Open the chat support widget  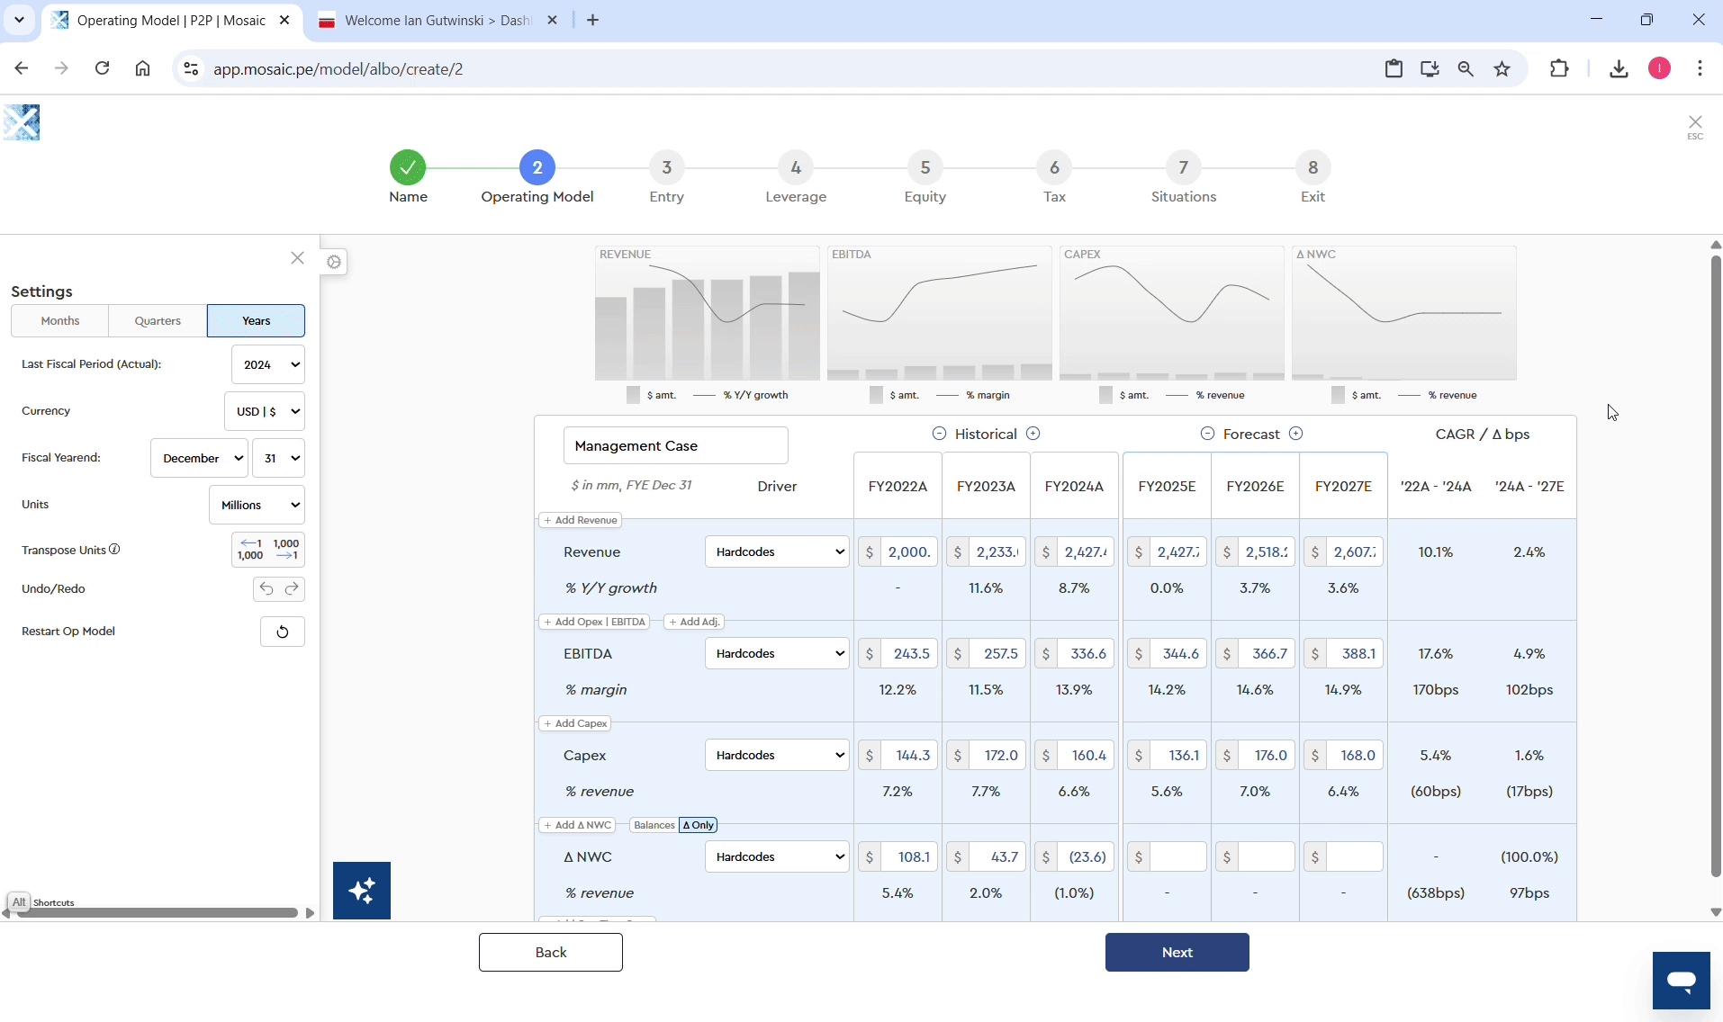1680,980
